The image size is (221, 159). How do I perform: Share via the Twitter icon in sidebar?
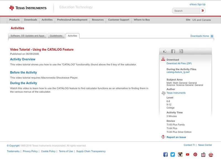point(181,51)
